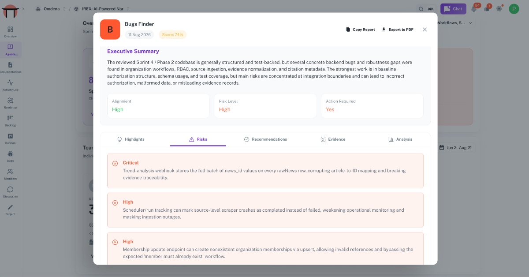The image size is (529, 277).
Task: Expand the sidebar collapse chevron
Action: coord(23,9)
